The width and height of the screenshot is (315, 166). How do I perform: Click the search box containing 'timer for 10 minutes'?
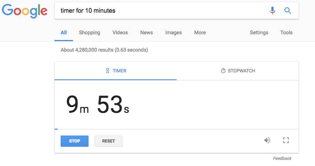tap(161, 11)
